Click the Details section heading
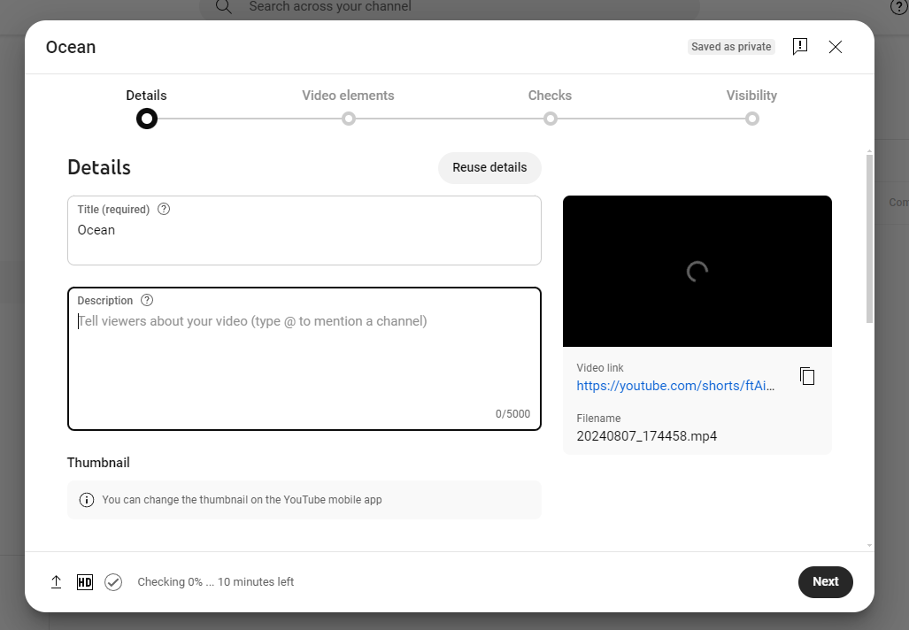Viewport: 909px width, 630px height. [x=99, y=167]
